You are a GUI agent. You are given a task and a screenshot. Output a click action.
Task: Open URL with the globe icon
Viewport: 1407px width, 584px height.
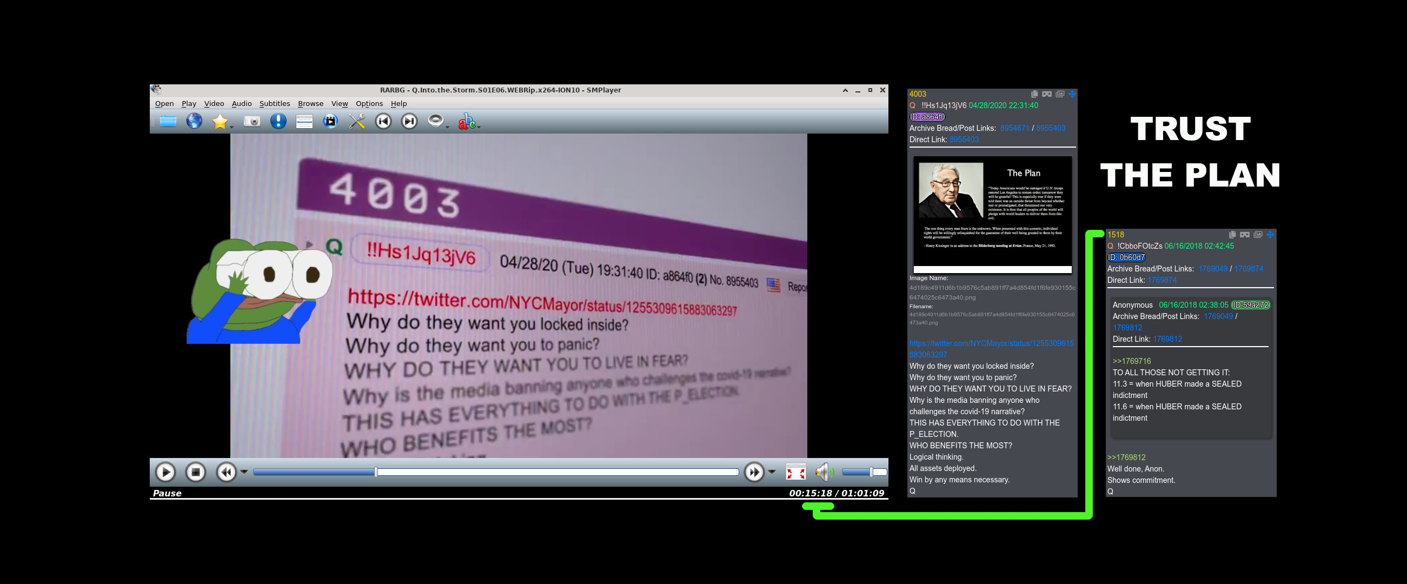195,121
